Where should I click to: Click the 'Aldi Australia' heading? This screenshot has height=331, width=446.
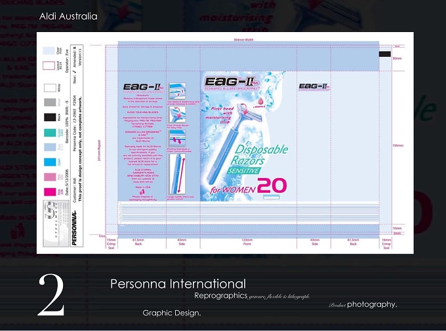(68, 16)
